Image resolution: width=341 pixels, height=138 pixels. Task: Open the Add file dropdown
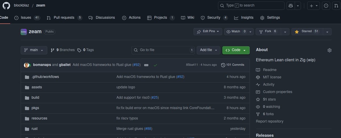point(208,50)
